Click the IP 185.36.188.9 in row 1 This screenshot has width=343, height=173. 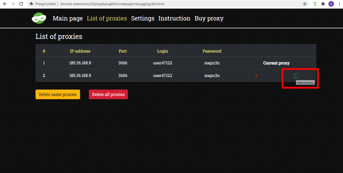pyautogui.click(x=80, y=63)
